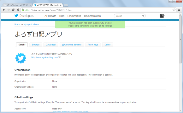Switch to the Settings tab
183x113 pixels.
[36, 45]
